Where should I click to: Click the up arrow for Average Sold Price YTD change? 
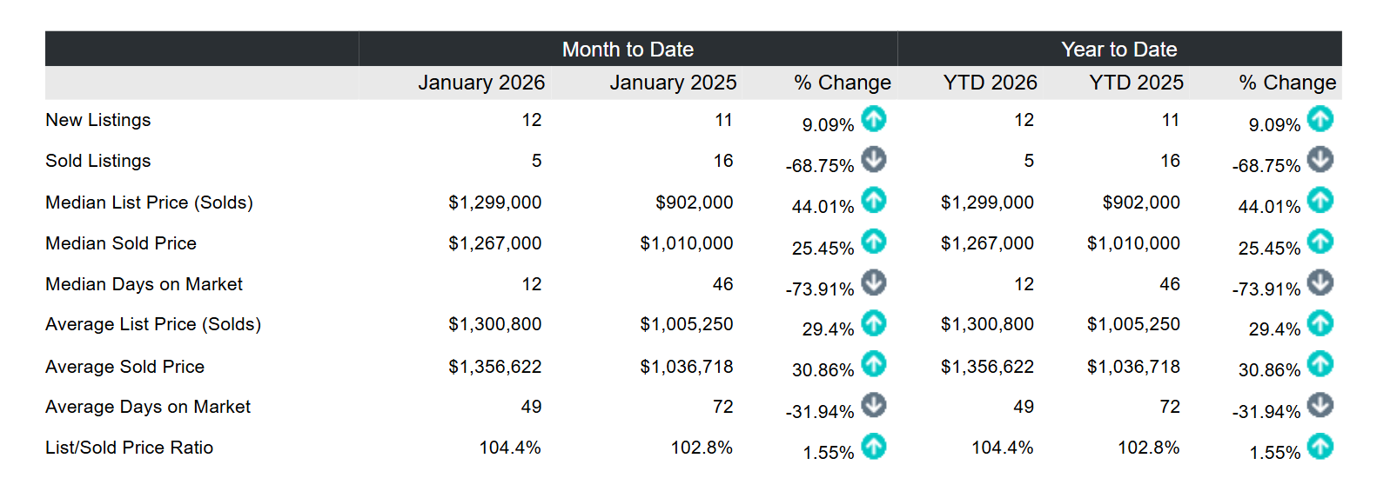(x=1320, y=364)
